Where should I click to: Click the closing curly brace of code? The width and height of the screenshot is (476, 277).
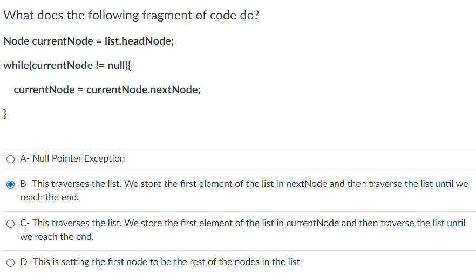[x=5, y=114]
